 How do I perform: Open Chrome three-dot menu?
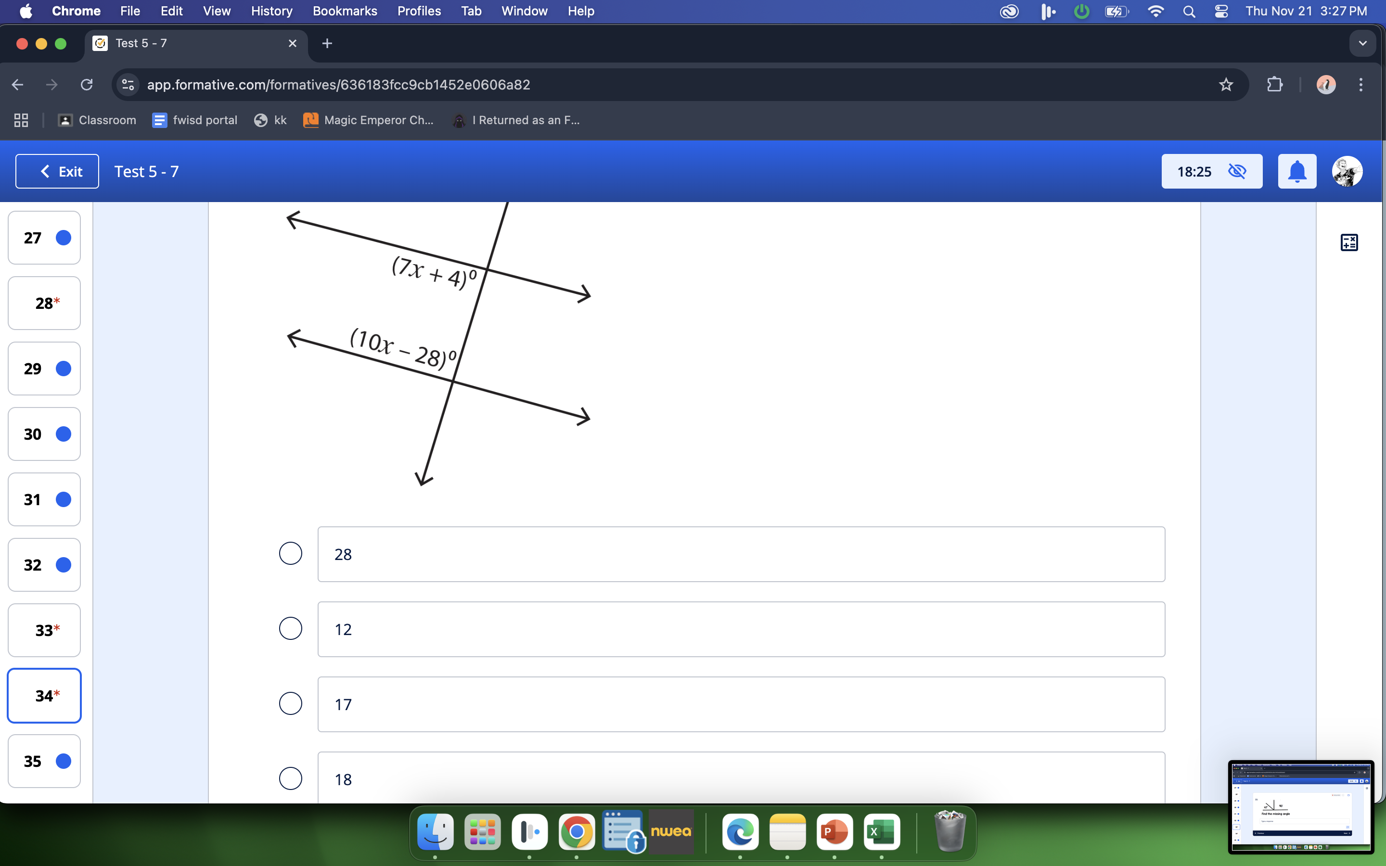point(1361,85)
